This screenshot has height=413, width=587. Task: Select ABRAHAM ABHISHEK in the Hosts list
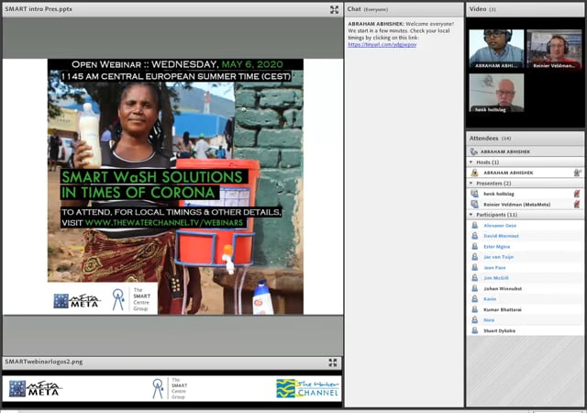tap(508, 173)
